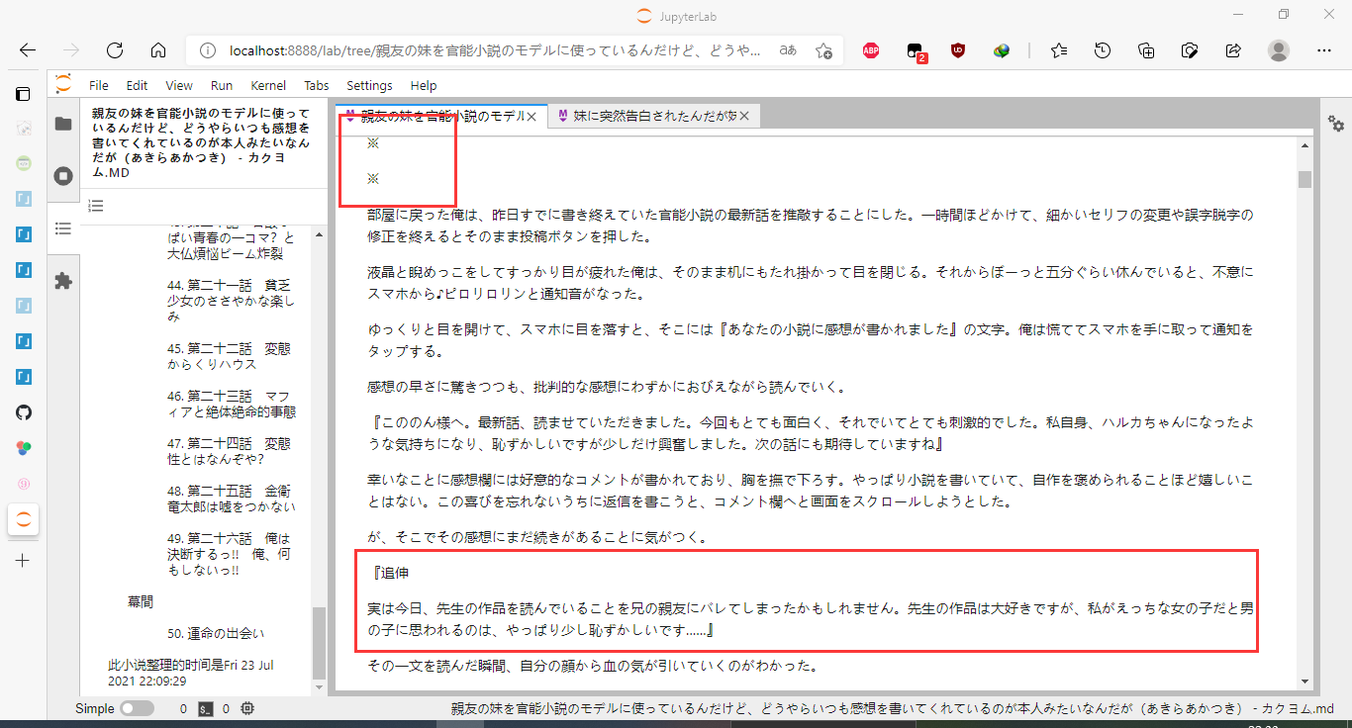Jump to heading 47. 第二十四話 変態性とはなんぞや?
The image size is (1352, 728).
coord(229,451)
